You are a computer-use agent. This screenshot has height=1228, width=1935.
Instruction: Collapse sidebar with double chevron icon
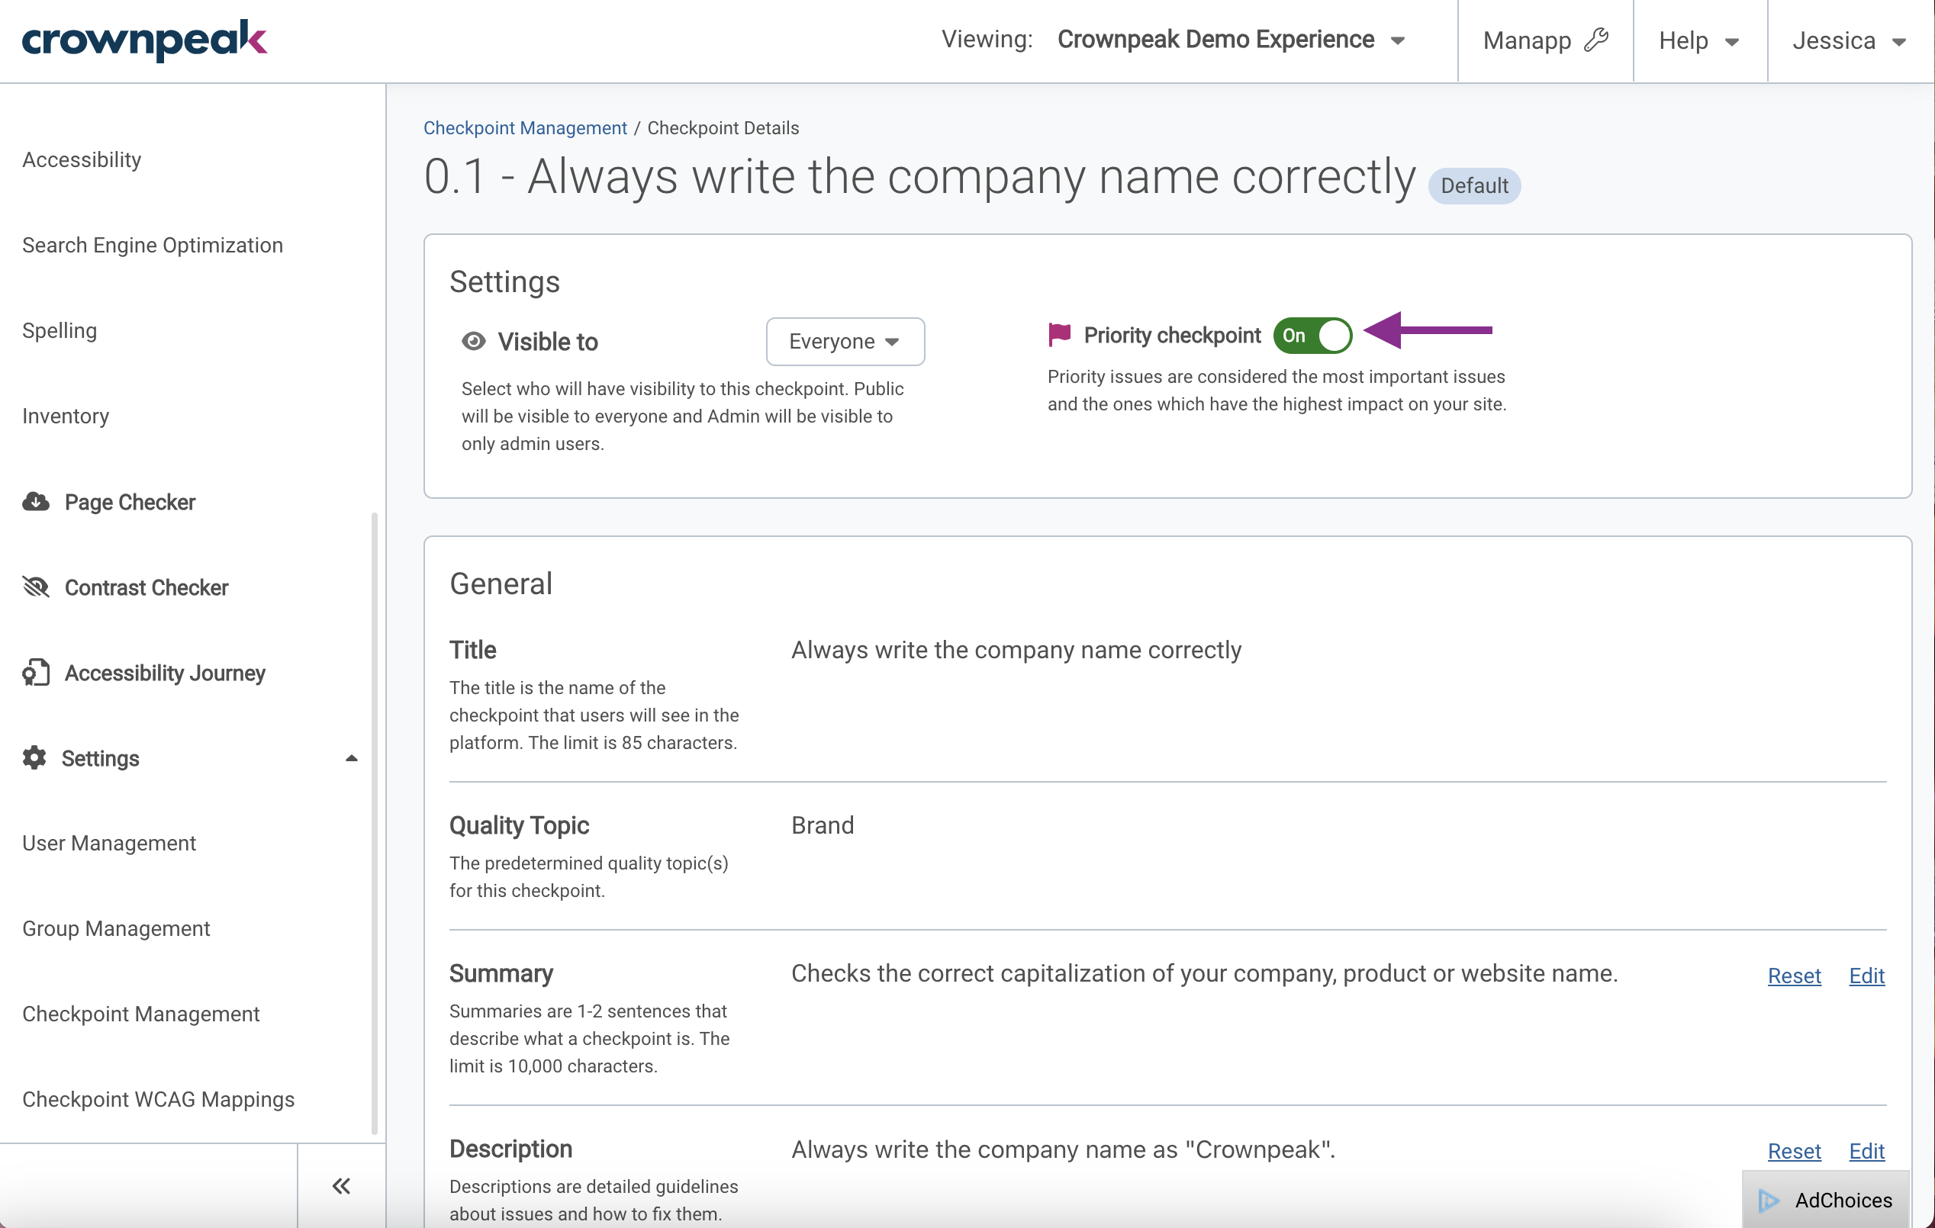pyautogui.click(x=342, y=1185)
